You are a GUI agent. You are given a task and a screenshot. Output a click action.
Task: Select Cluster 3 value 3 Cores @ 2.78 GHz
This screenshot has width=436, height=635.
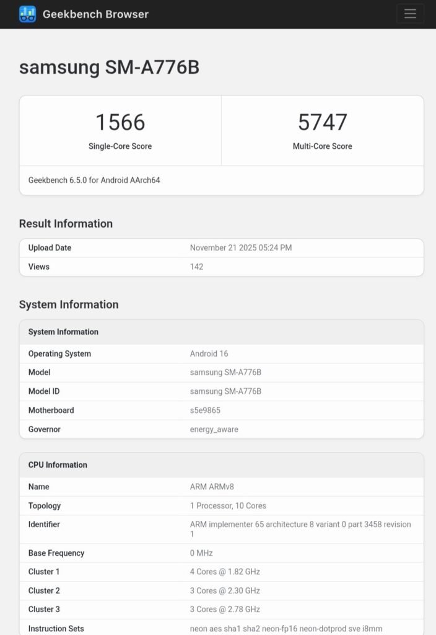coord(225,610)
